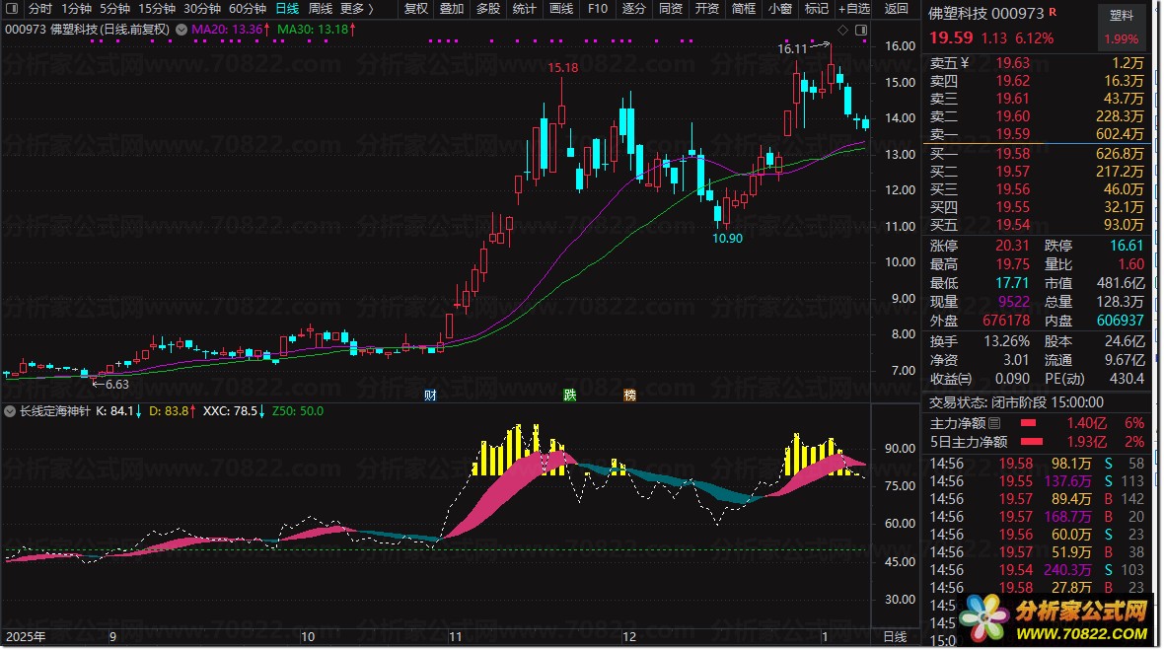Screen dimensions: 1164x650
Task: Open main chart indicator dropdown arrow
Action: click(x=181, y=30)
